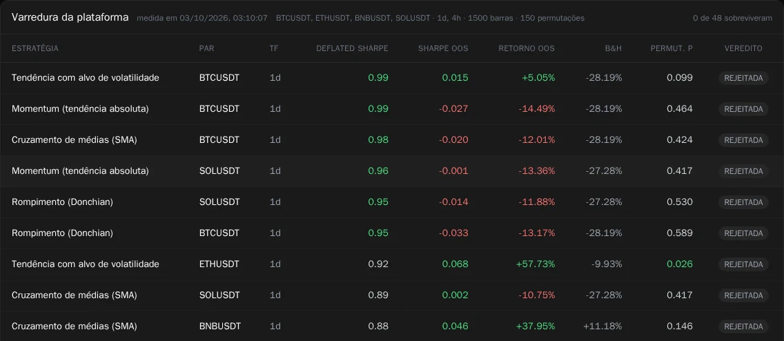Image resolution: width=784 pixels, height=341 pixels.
Task: Click REJEITADA badge in the BNBUSDT row
Action: point(743,326)
